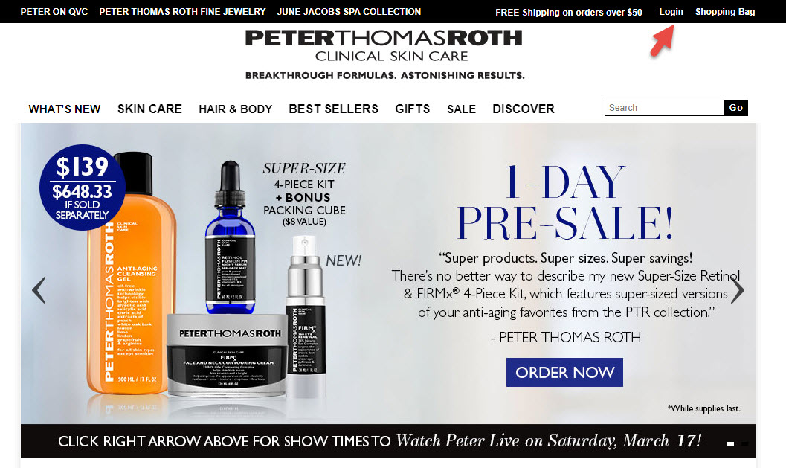The image size is (786, 468).
Task: Click the Search input field
Action: (x=664, y=108)
